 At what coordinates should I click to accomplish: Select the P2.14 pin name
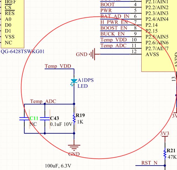pos(152,25)
